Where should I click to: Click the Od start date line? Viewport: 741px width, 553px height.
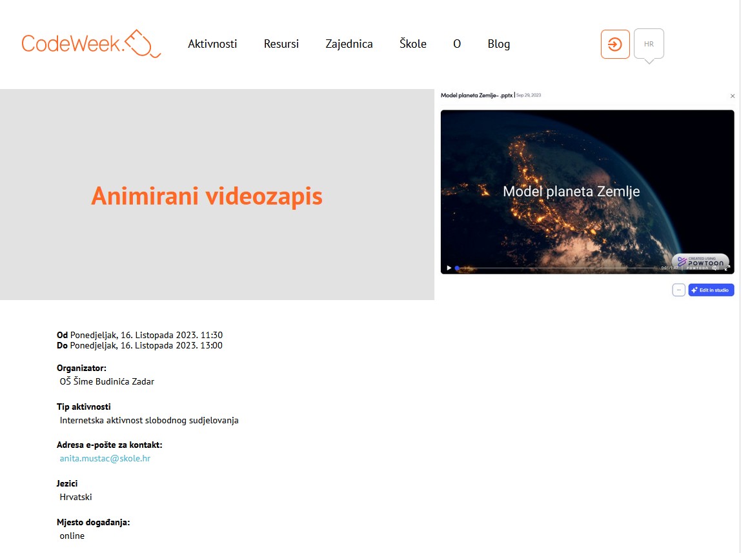coord(139,335)
